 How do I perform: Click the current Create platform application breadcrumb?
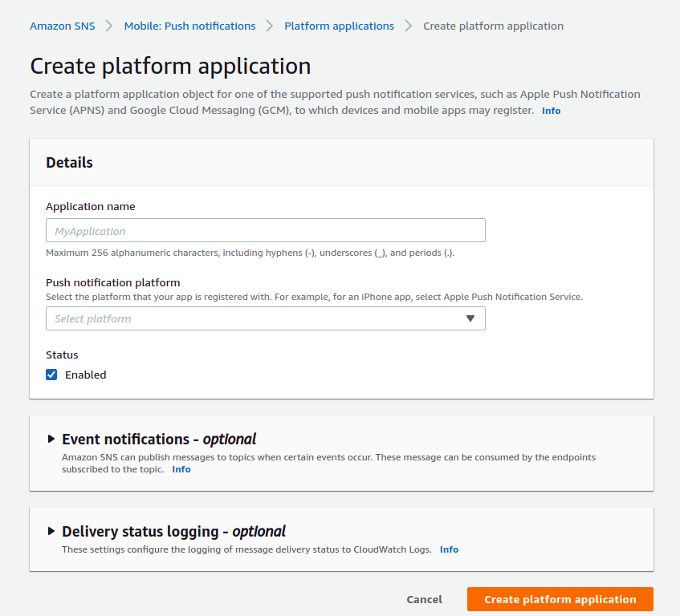pyautogui.click(x=493, y=26)
